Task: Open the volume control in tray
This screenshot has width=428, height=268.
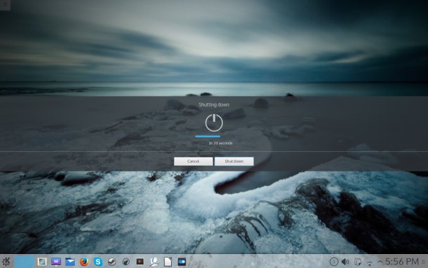Action: tap(346, 262)
